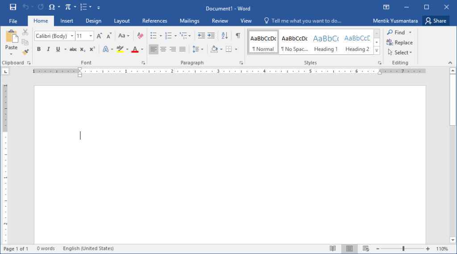The height and width of the screenshot is (254, 457).
Task: Click the Grow Font size icon
Action: (x=99, y=36)
